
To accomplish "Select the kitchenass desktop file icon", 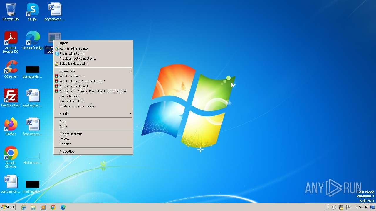I will pos(32,158).
